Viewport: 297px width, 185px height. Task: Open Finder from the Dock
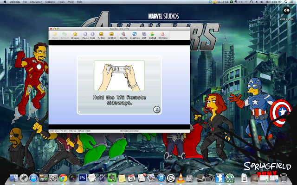[13, 178]
